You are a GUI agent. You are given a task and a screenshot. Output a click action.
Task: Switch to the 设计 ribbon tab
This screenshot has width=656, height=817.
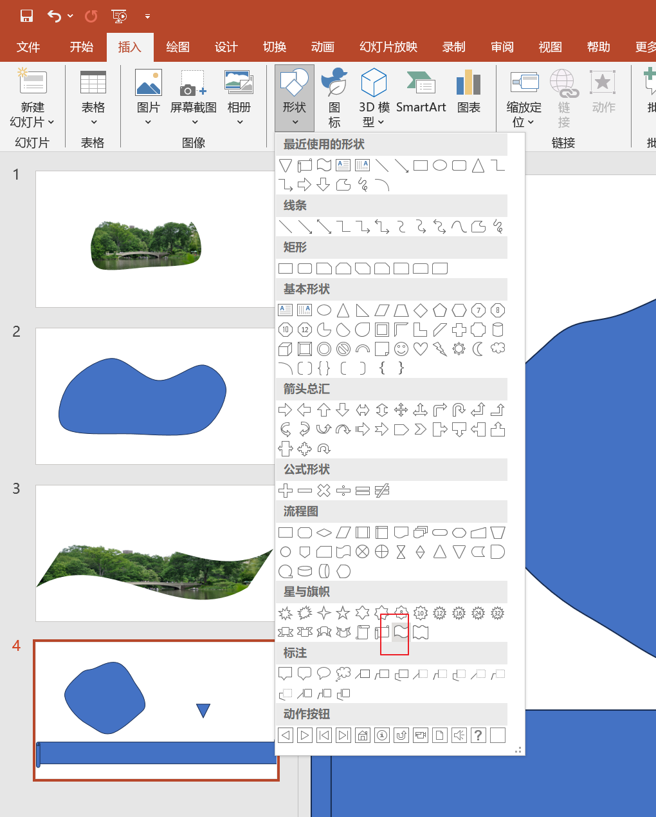pos(226,47)
